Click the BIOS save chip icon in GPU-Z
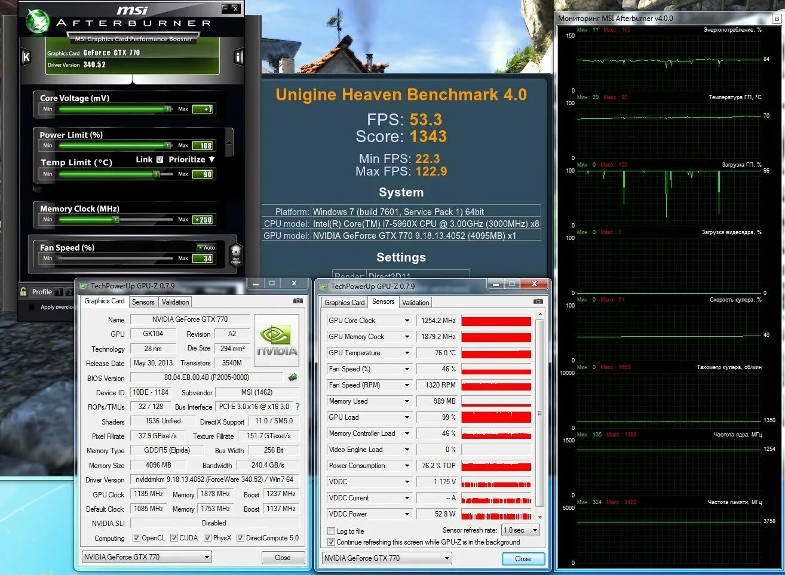The width and height of the screenshot is (785, 575). 293,377
